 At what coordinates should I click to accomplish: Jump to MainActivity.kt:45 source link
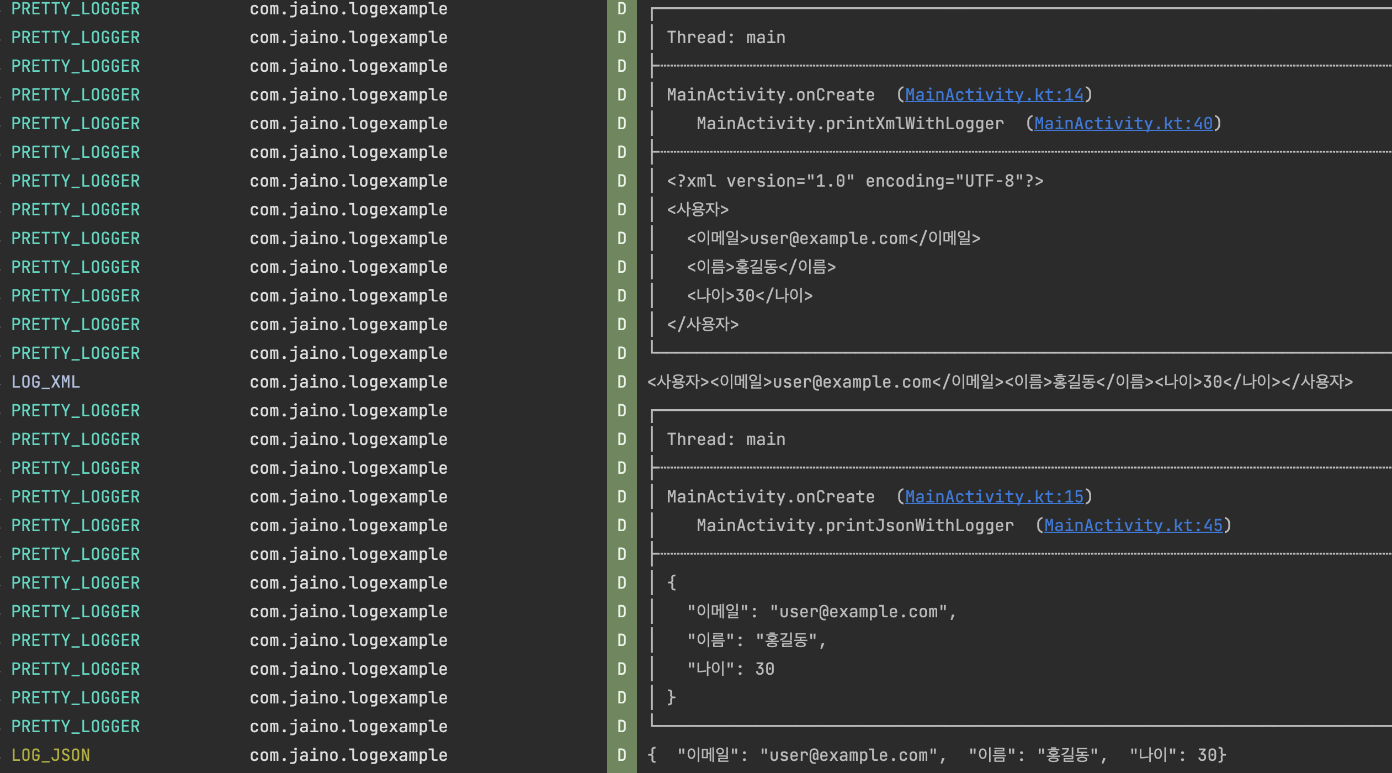1133,526
